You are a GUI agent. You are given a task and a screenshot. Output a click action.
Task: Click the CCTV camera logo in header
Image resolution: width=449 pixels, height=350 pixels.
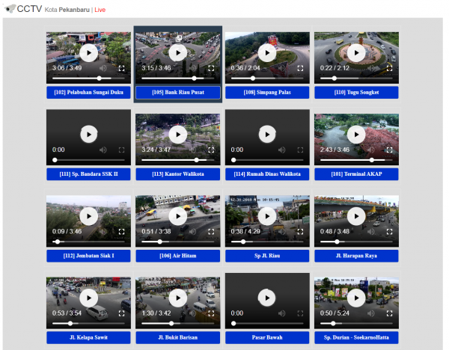9,8
